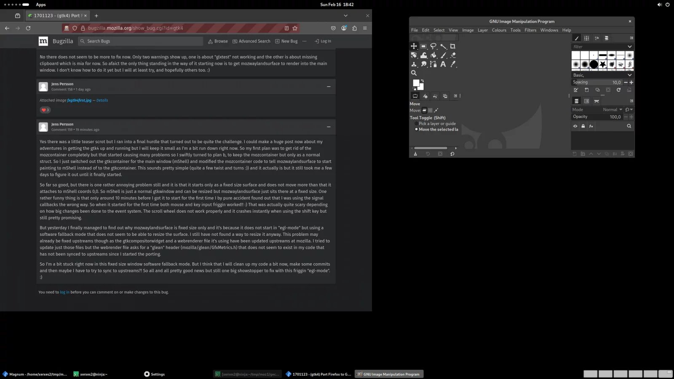Search layers with the magnifier icon
The width and height of the screenshot is (674, 379).
point(629,126)
